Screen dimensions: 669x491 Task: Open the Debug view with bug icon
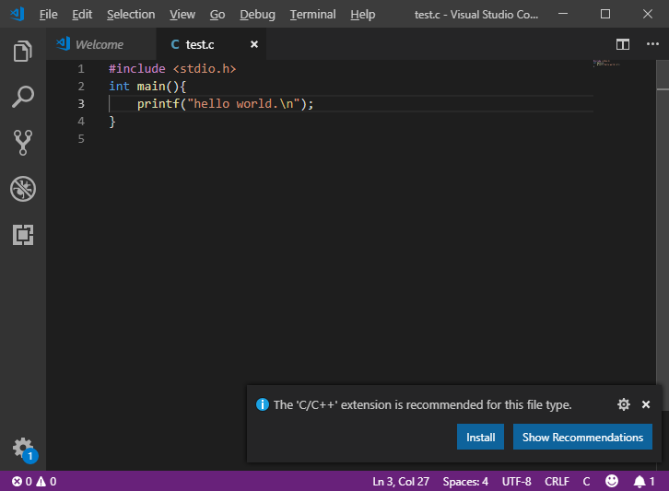23,189
